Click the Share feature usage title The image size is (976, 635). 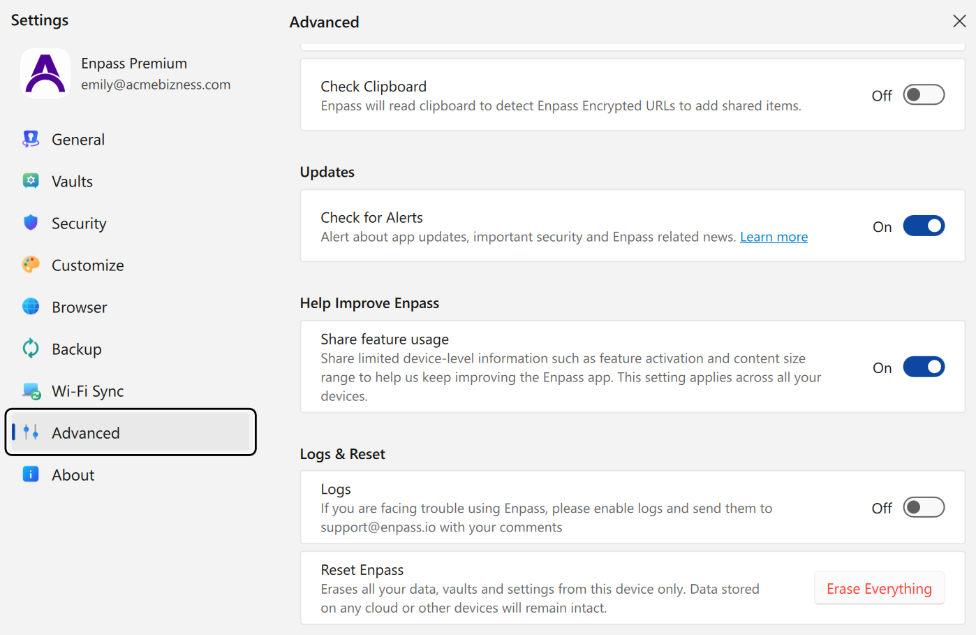(385, 340)
